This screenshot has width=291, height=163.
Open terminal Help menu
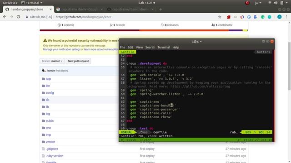[x=176, y=47]
